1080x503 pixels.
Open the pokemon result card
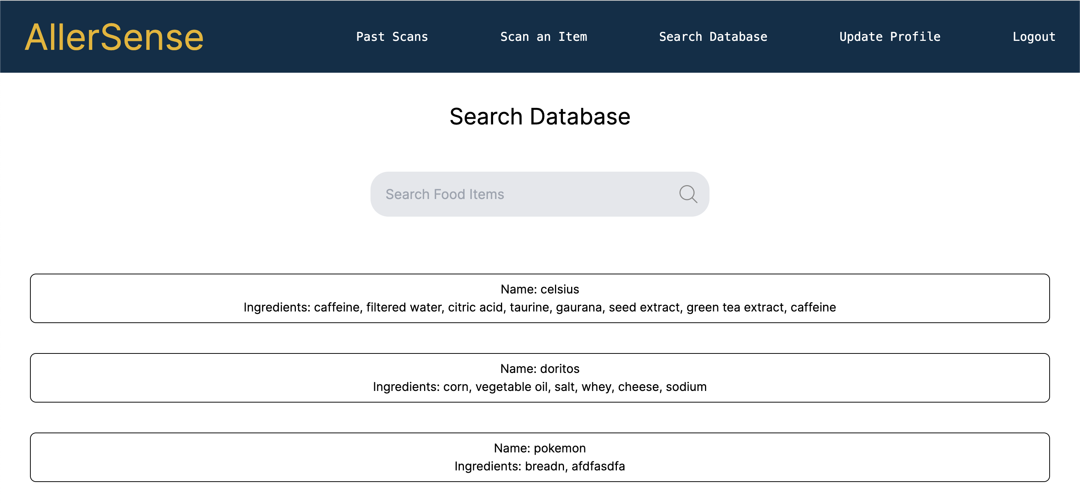point(126,457)
